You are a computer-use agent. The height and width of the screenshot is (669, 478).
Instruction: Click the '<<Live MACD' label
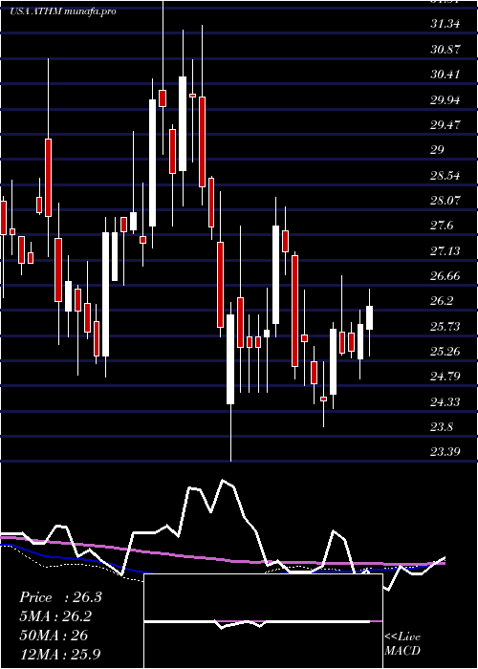(x=402, y=644)
